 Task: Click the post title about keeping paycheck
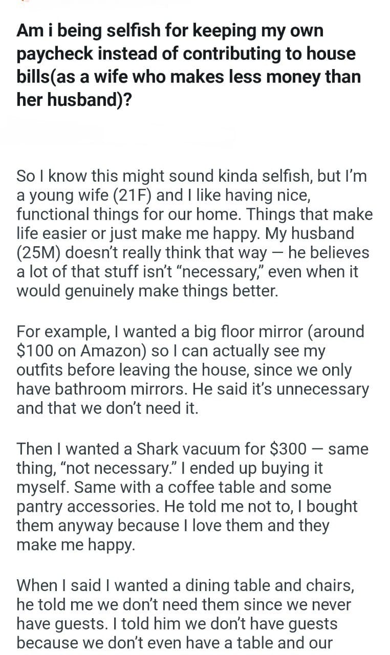(x=188, y=65)
